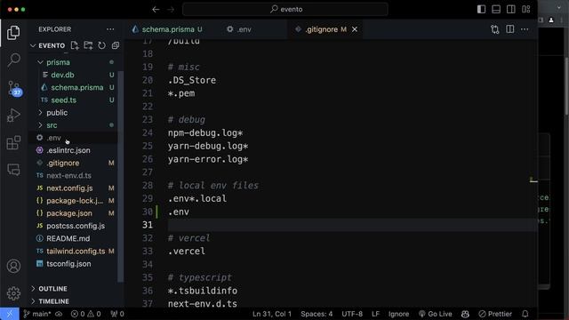569x320 pixels.
Task: Place cursor on line 30 .env text
Action: coord(178,212)
